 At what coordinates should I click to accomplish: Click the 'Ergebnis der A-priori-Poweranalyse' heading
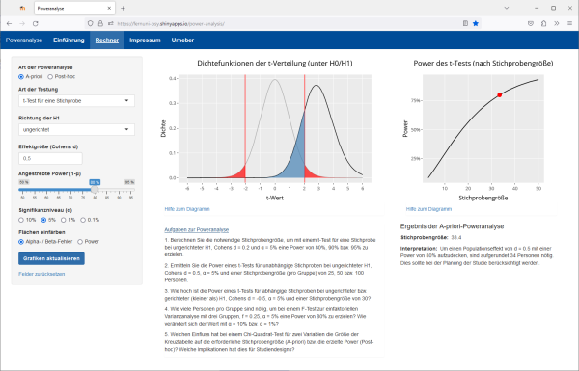click(452, 226)
